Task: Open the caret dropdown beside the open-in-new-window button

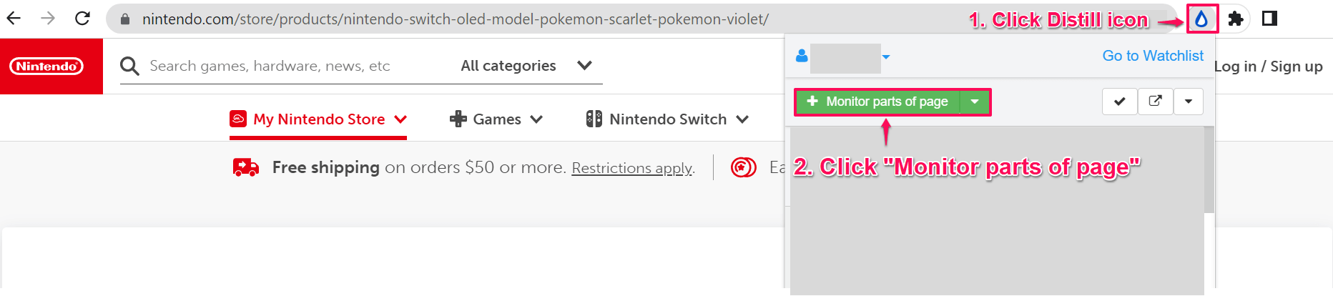Action: click(1188, 102)
